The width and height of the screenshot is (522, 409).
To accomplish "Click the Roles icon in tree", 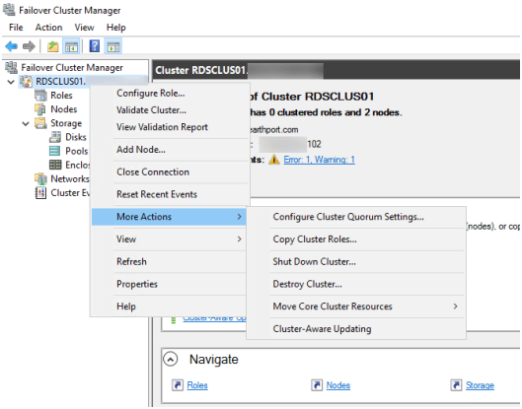I will (x=40, y=96).
